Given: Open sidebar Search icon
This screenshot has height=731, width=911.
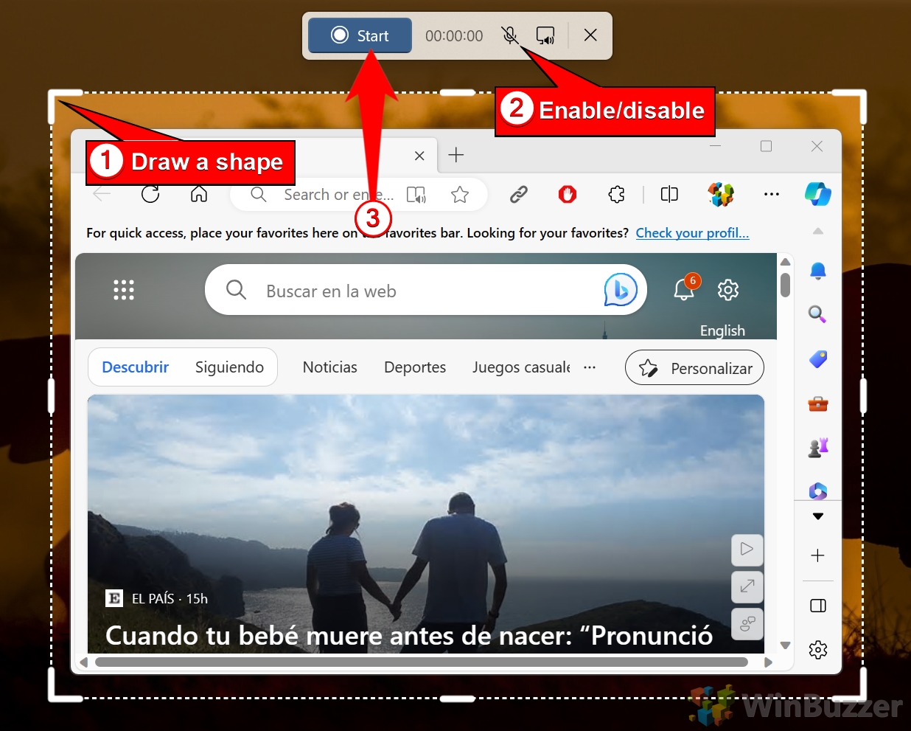Looking at the screenshot, I should 818,315.
